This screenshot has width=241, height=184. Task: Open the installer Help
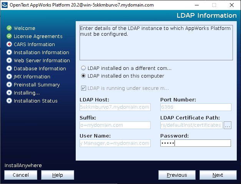coord(57,175)
